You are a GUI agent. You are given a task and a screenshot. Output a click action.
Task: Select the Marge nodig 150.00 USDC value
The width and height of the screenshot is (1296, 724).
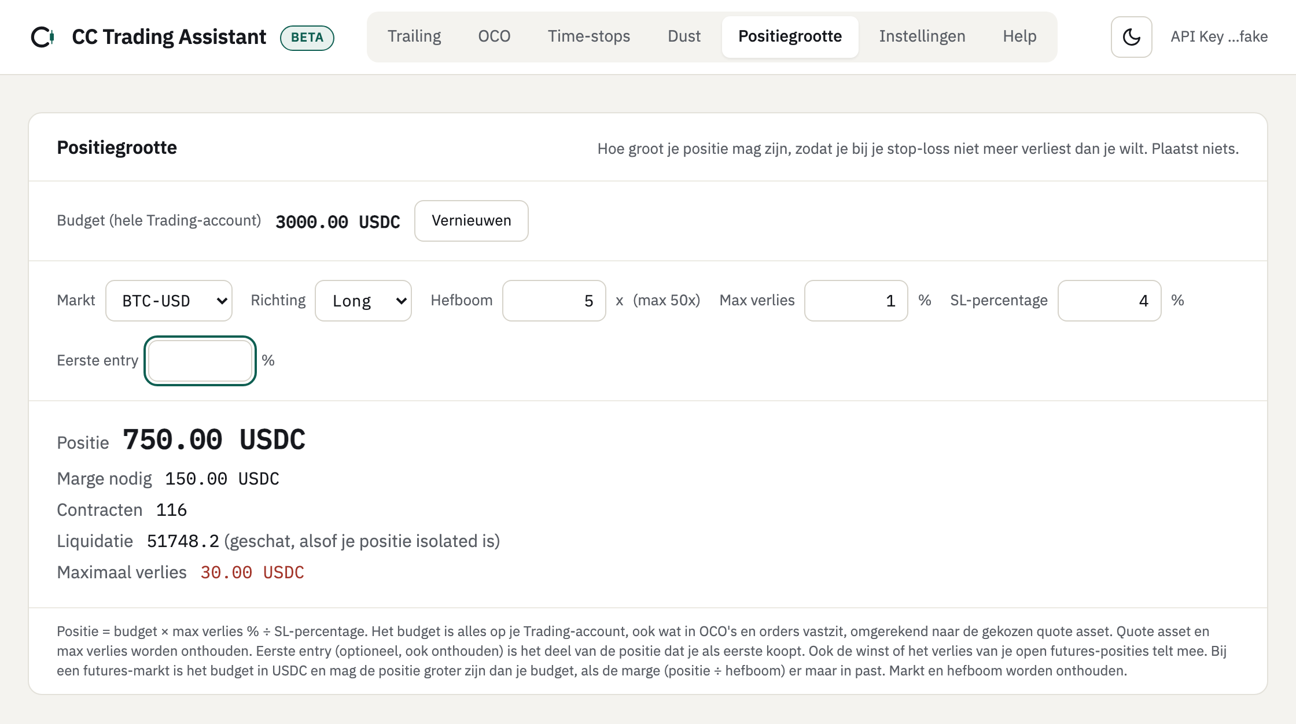click(222, 479)
